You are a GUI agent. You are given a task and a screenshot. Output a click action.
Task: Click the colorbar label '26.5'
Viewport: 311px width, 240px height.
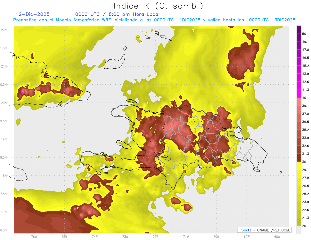tap(306, 186)
